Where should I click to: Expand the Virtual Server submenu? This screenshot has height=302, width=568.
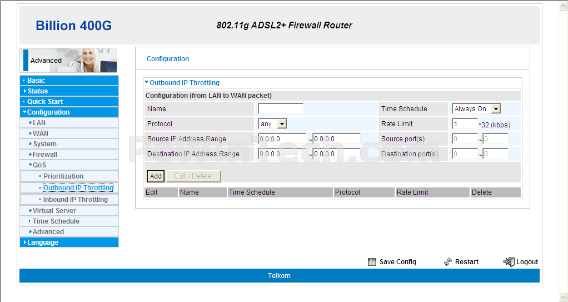point(69,211)
